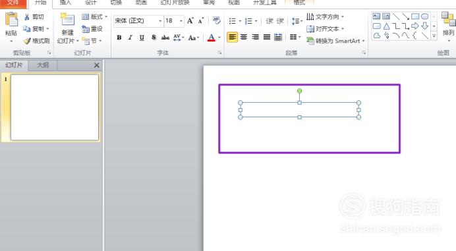Click New Slide (新建幻灯片) icon
The image size is (456, 251).
(67, 19)
